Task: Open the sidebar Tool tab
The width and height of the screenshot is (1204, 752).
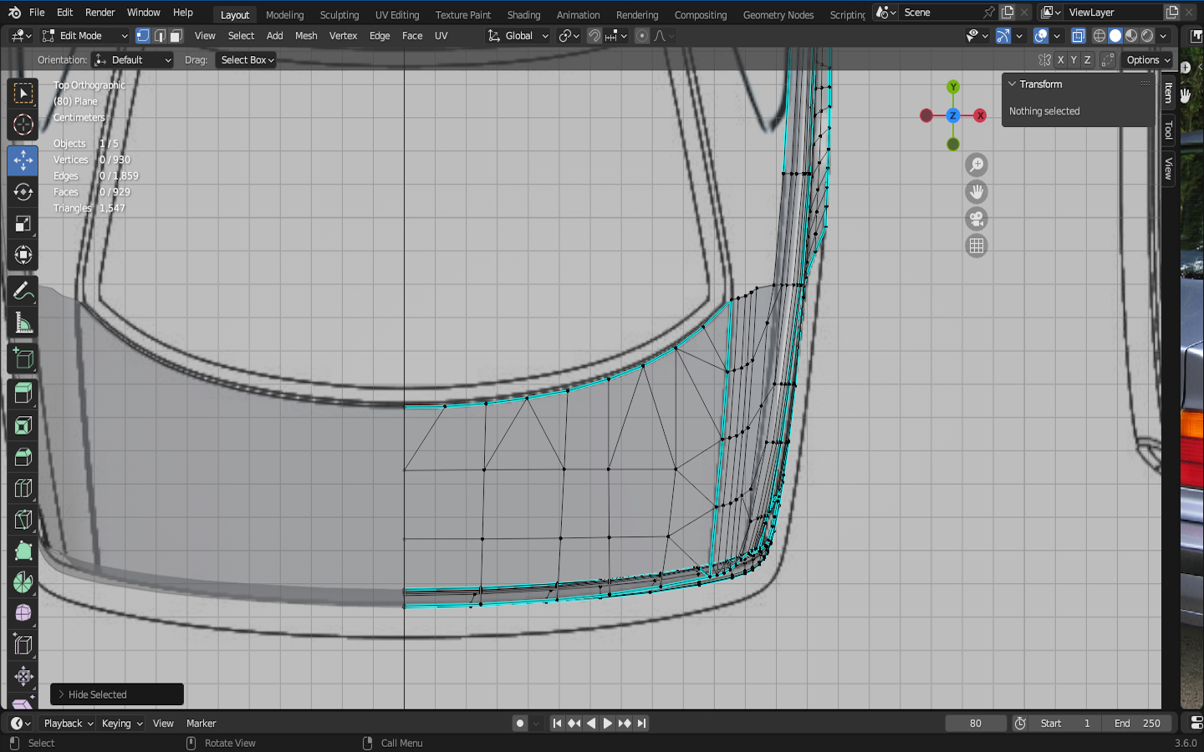Action: click(x=1169, y=130)
